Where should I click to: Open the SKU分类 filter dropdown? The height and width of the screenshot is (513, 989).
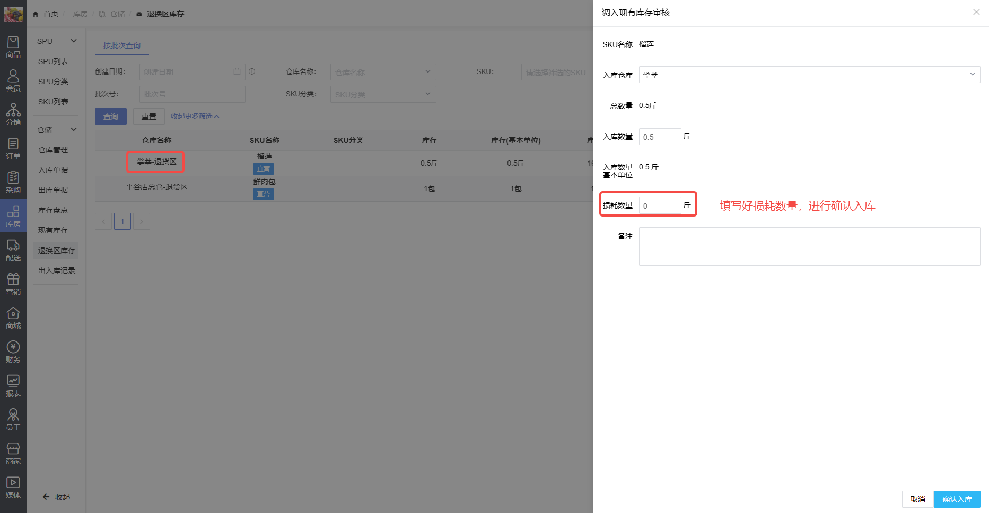click(x=383, y=94)
